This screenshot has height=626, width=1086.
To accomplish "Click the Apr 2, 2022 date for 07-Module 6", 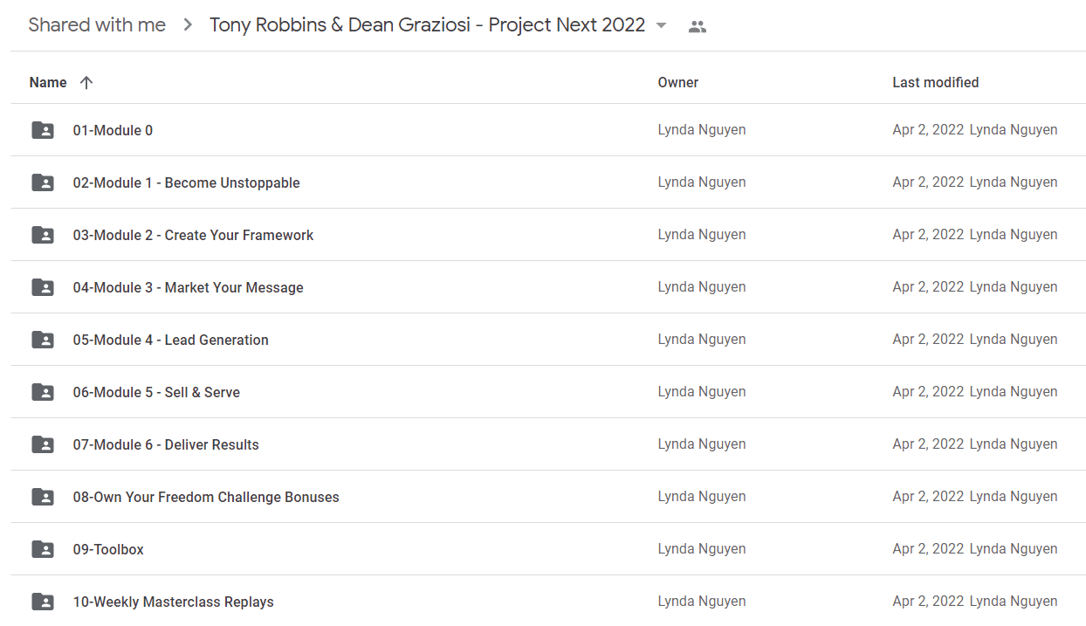I will click(928, 444).
